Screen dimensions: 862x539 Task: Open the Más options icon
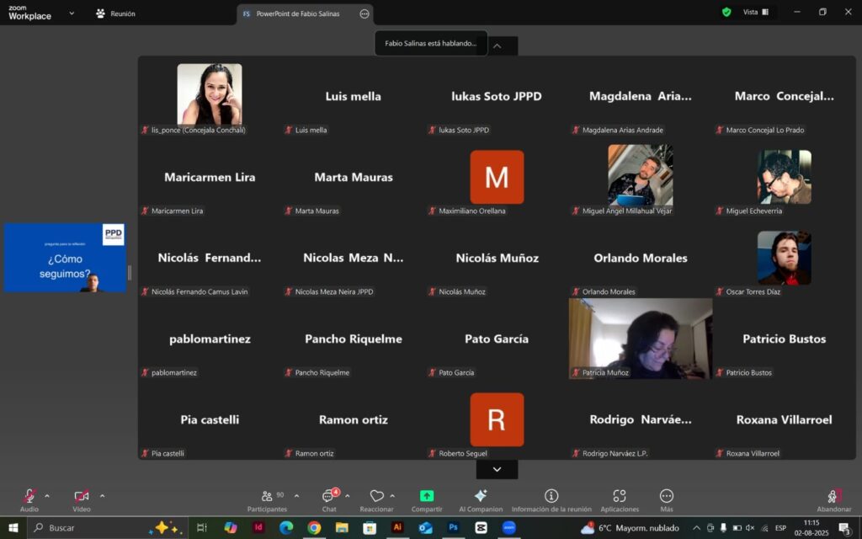click(x=667, y=496)
